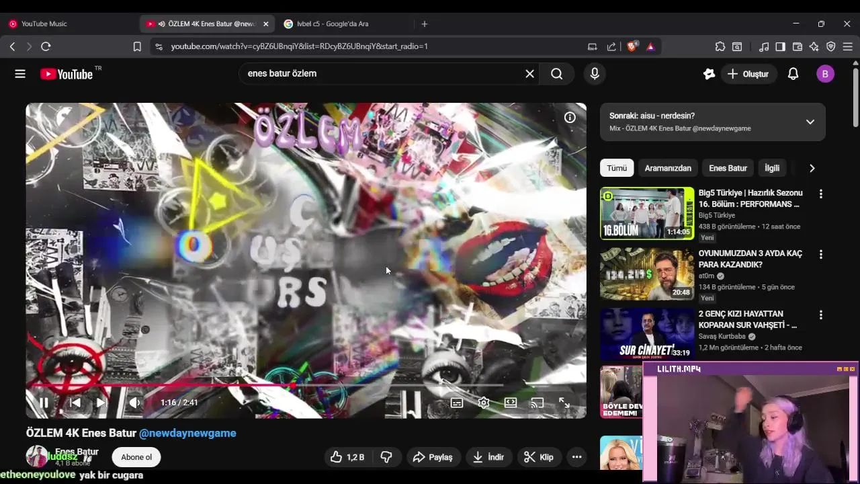Go back in browser history
The height and width of the screenshot is (484, 860).
click(12, 46)
